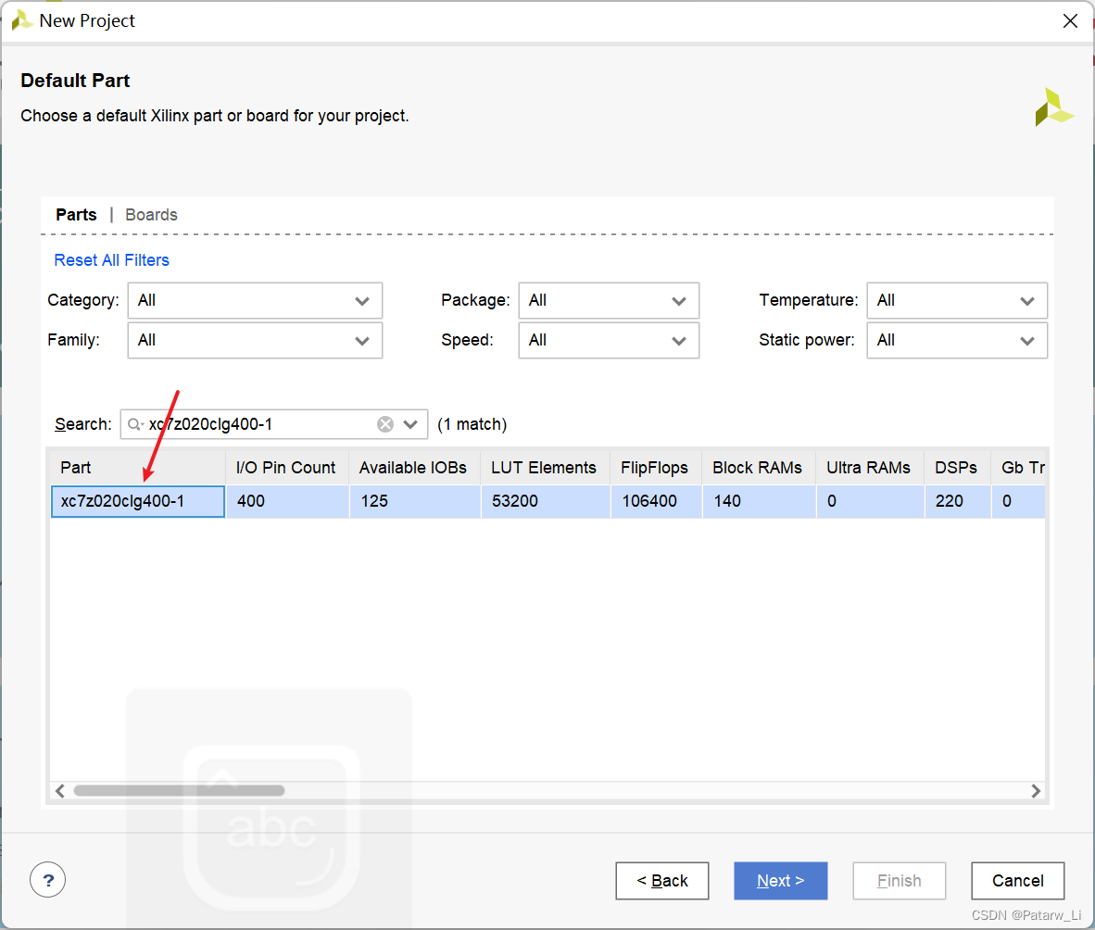Select part xc7z020clg400-1 row
The height and width of the screenshot is (930, 1095).
(547, 501)
